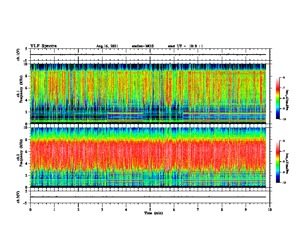Image resolution: width=304 pixels, height=235 pixels.
Task: Click the "4" kHz tick on ch.2 frequency axis
Action: 26,164
